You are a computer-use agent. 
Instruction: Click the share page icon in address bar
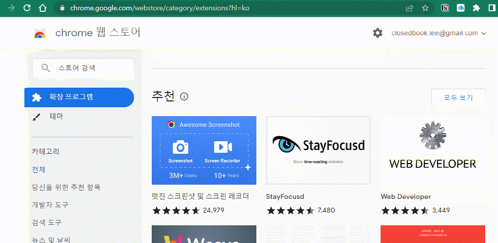[410, 8]
